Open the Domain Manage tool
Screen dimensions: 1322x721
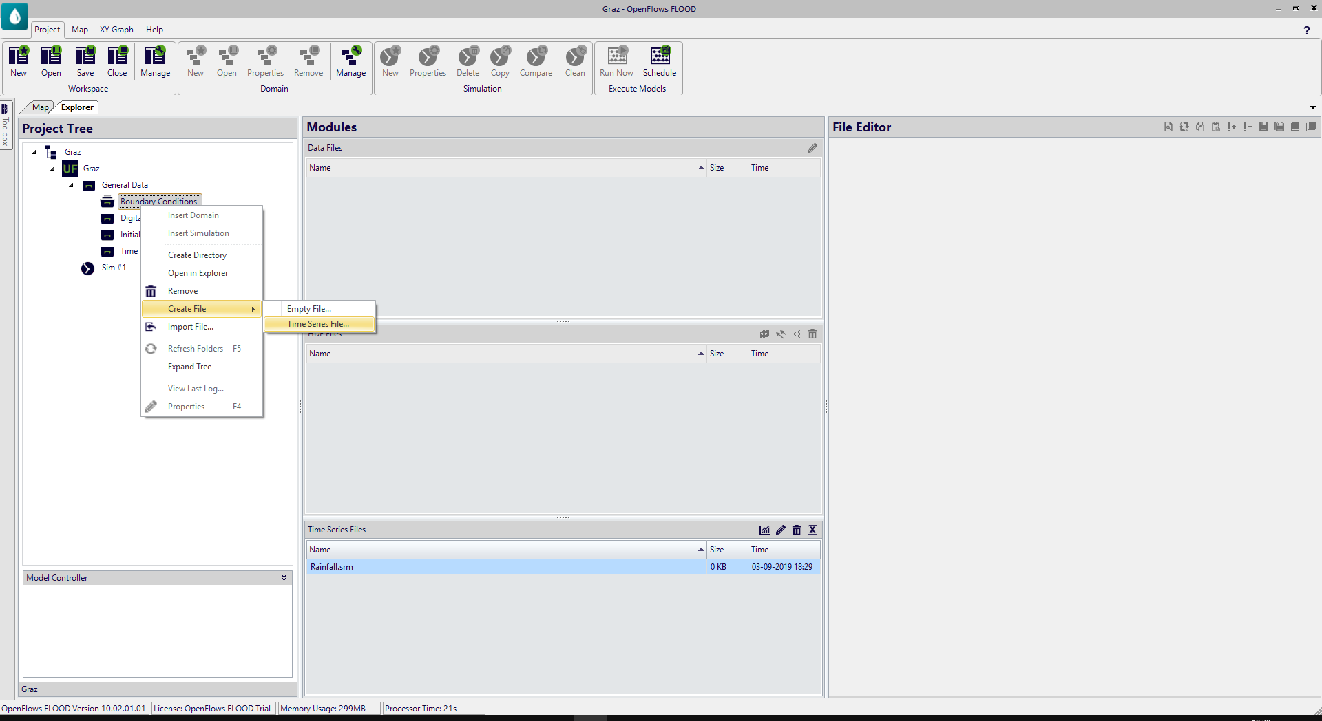350,61
